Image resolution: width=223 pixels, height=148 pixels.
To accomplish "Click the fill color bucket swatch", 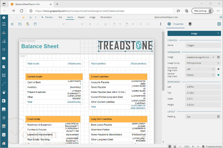I will pos(127,24).
